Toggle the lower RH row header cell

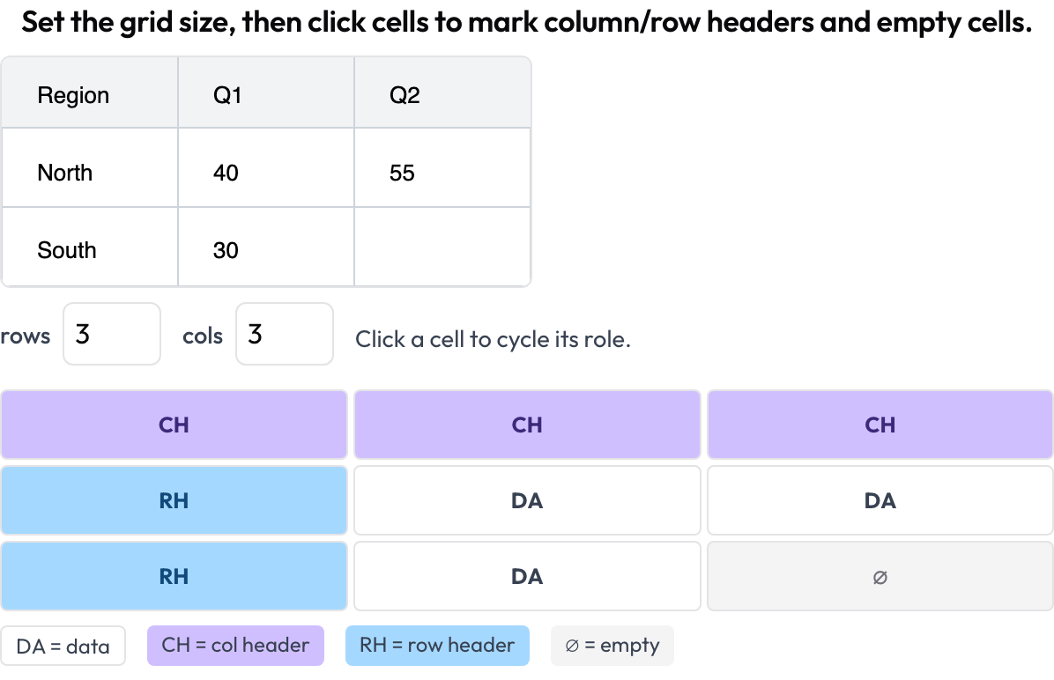coord(174,577)
